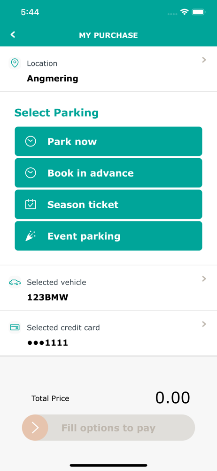This screenshot has height=471, width=217.
Task: Expand Location row with its chevron
Action: (x=204, y=60)
